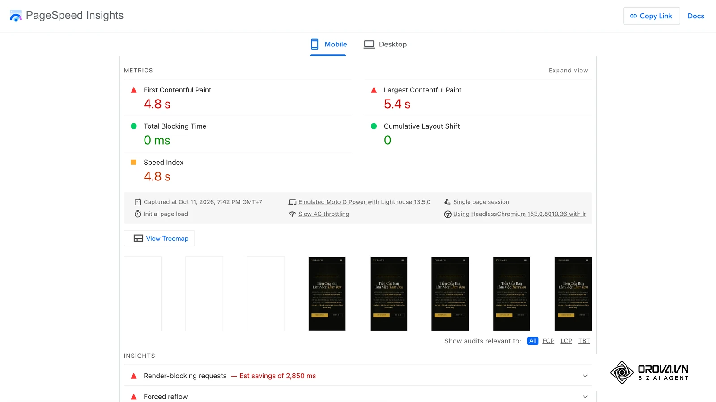Click the wifi icon beside Slow 4G throttling
Screen dimensions: 716x402
click(x=292, y=214)
